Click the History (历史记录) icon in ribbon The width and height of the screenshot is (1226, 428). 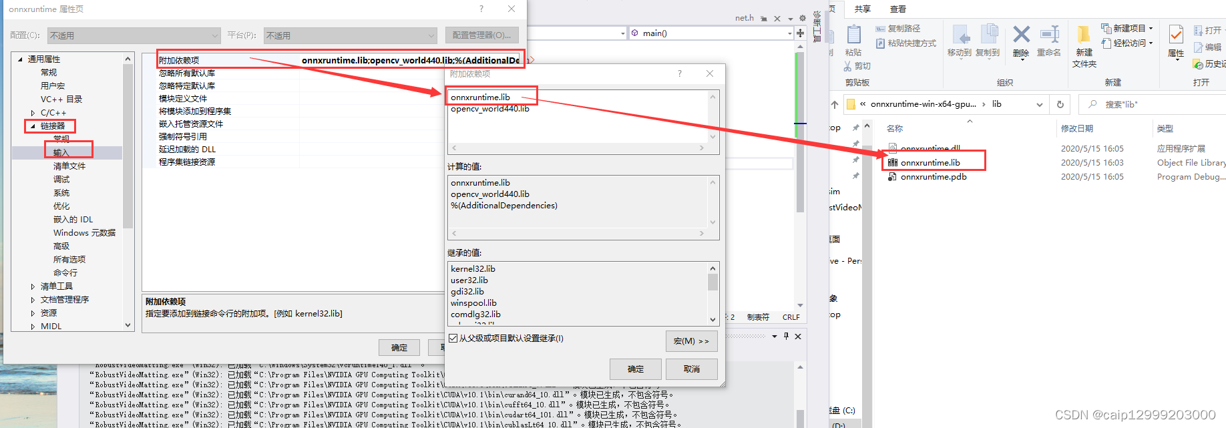tap(1198, 63)
